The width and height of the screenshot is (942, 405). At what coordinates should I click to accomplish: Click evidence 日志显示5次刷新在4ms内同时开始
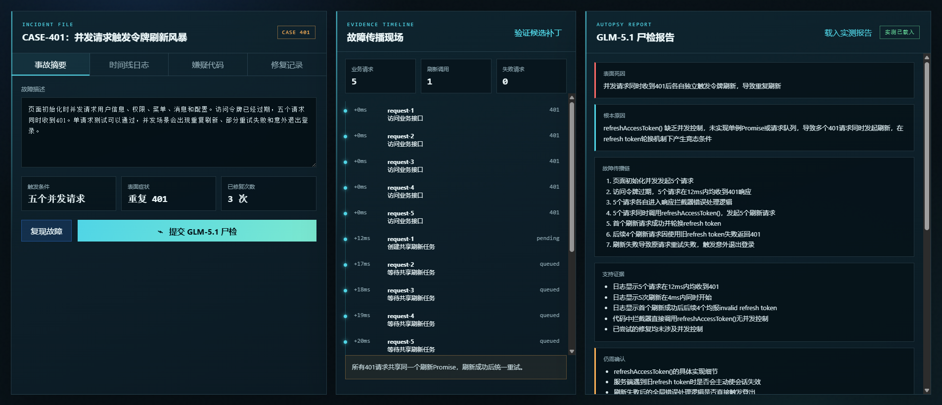click(x=662, y=297)
